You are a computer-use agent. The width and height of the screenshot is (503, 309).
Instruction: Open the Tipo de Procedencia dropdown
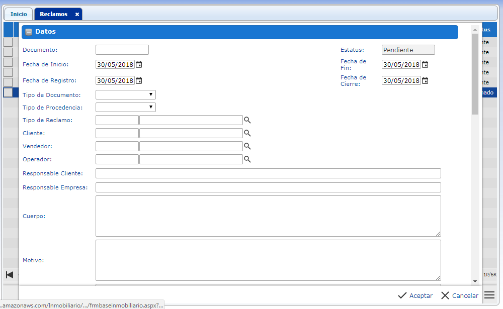126,107
